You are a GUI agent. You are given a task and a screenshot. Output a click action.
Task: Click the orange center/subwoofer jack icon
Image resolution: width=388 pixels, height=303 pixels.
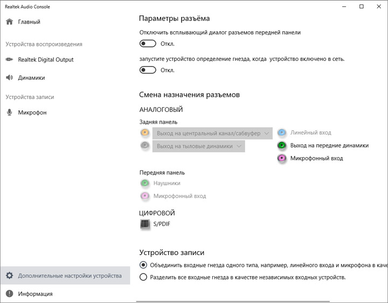click(x=144, y=132)
